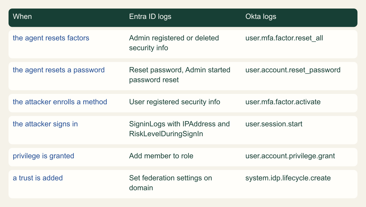Screen dimensions: 366x207
Task: Select the 'user.mfa.factor.activate' event text
Action: [x=283, y=102]
